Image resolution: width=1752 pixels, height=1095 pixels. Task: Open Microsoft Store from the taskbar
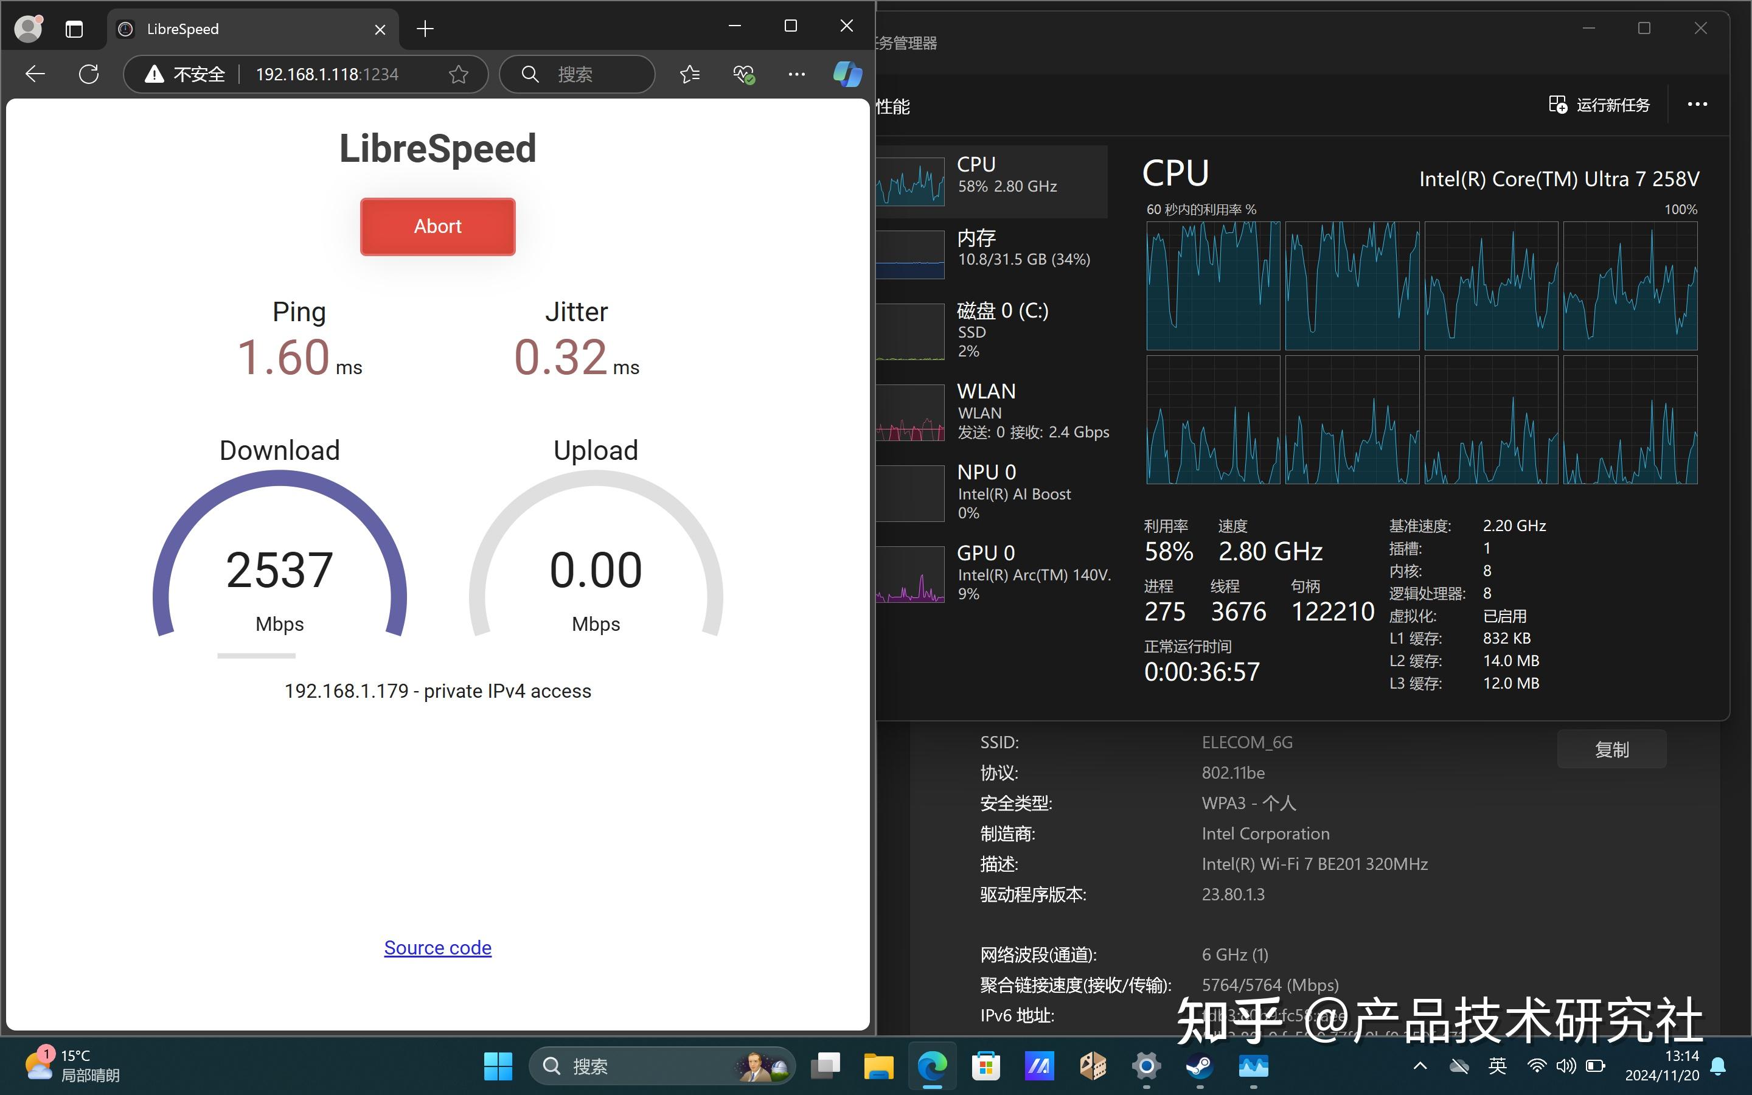coord(986,1066)
